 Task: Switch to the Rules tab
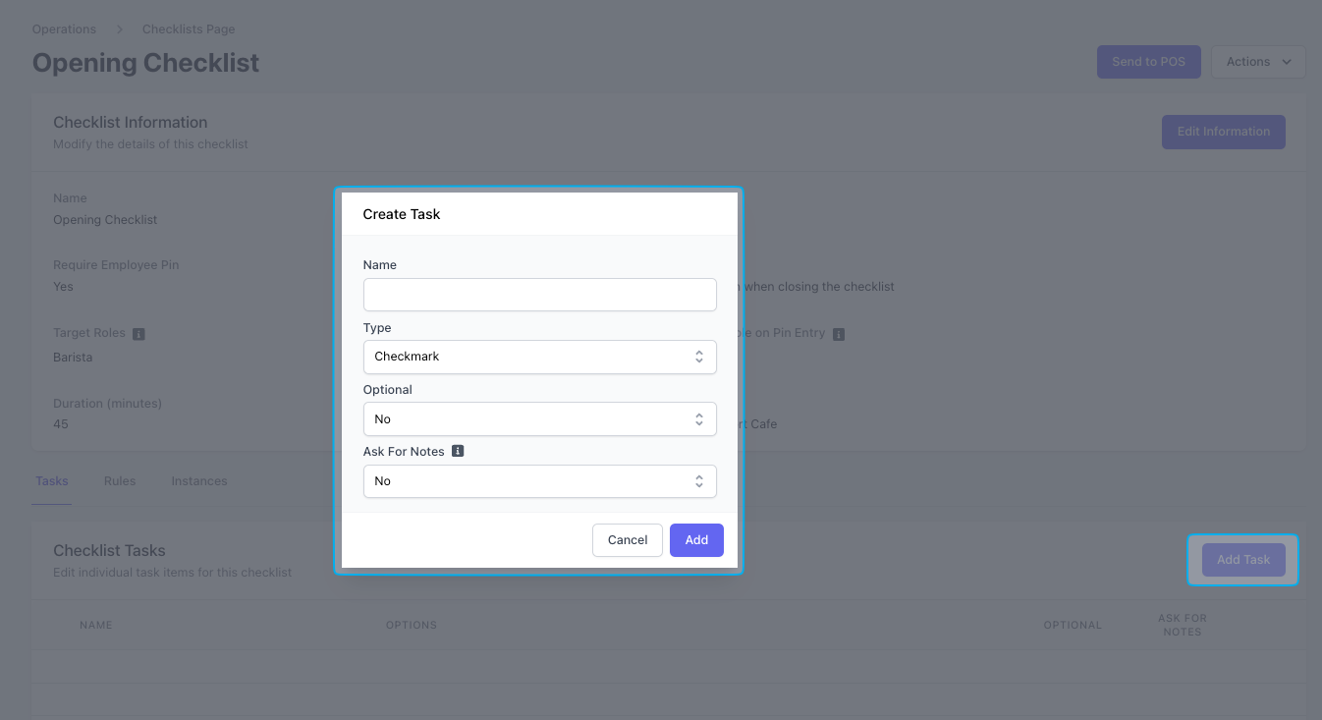(x=120, y=481)
